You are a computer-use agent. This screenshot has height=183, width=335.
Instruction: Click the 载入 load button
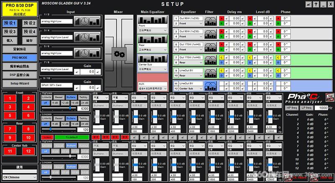[x=10, y=40]
